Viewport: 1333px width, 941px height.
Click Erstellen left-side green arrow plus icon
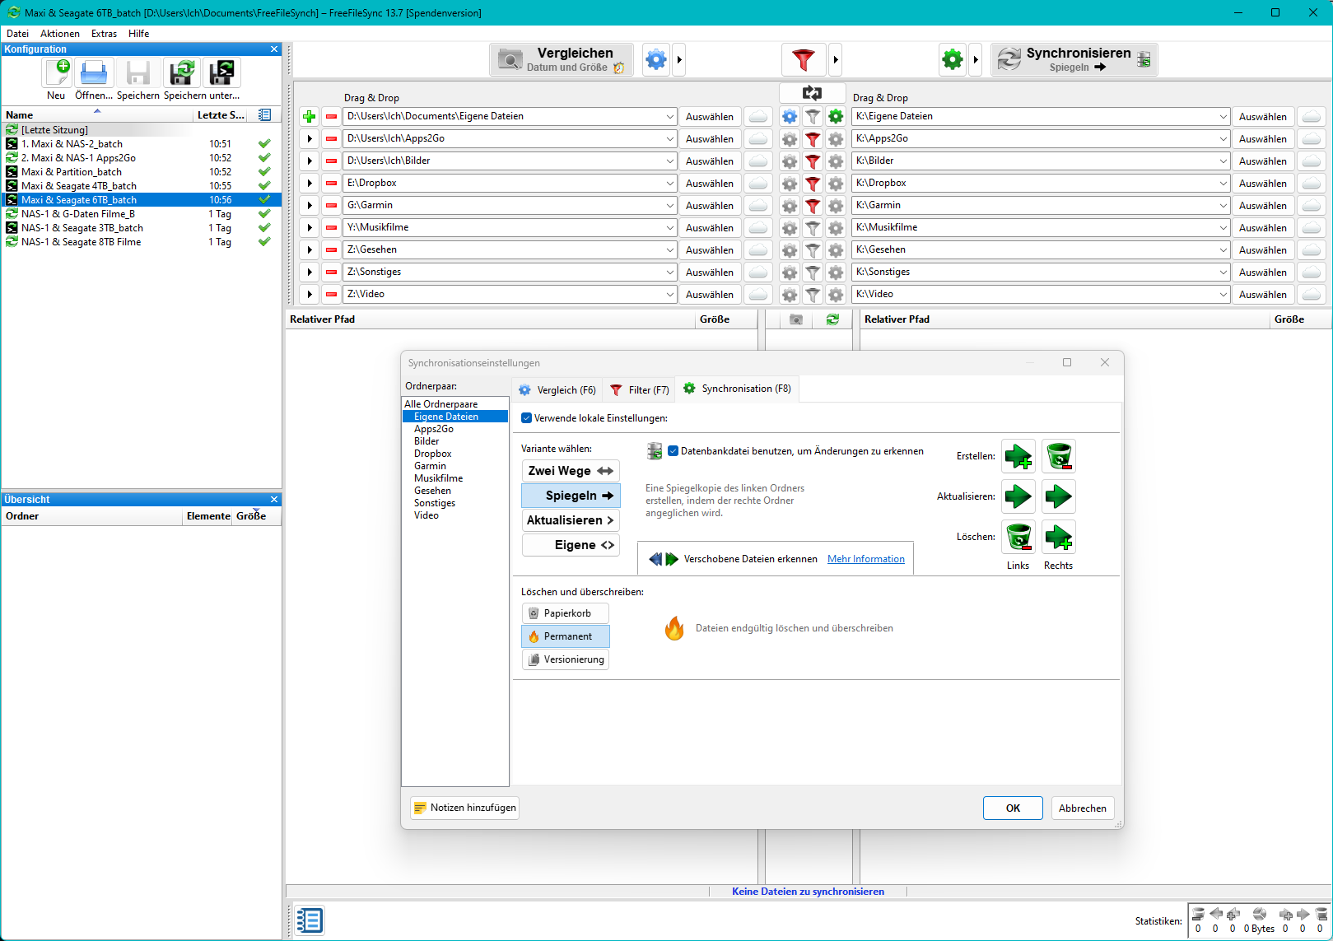point(1018,456)
